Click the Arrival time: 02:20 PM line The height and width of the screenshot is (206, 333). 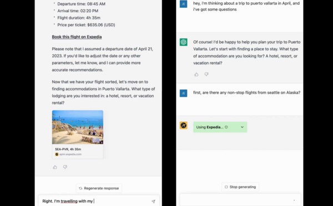click(x=78, y=11)
